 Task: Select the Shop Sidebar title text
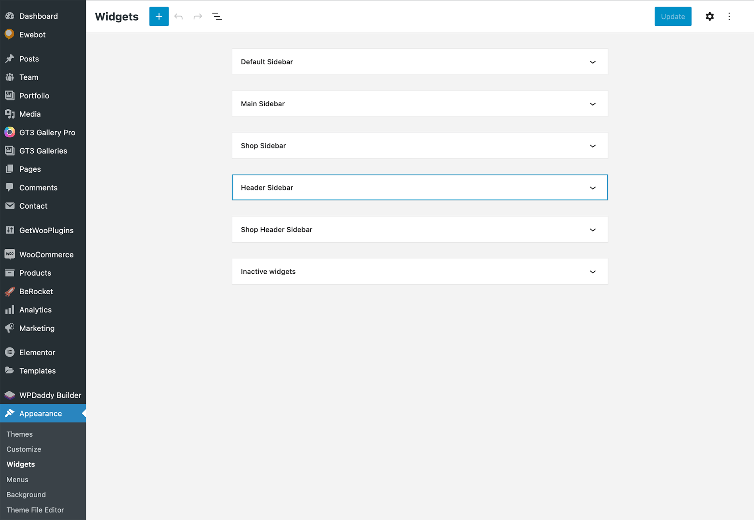coord(263,146)
